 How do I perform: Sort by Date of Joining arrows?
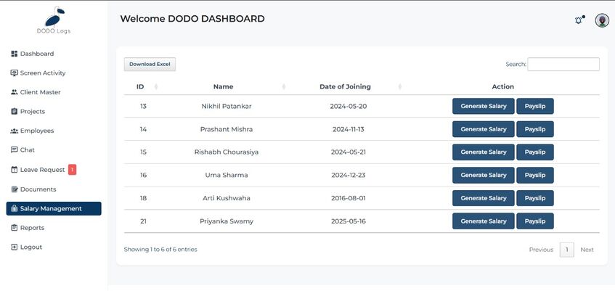point(399,87)
